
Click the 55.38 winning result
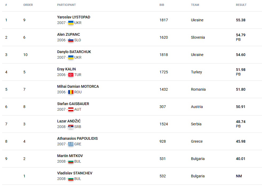[241, 20]
